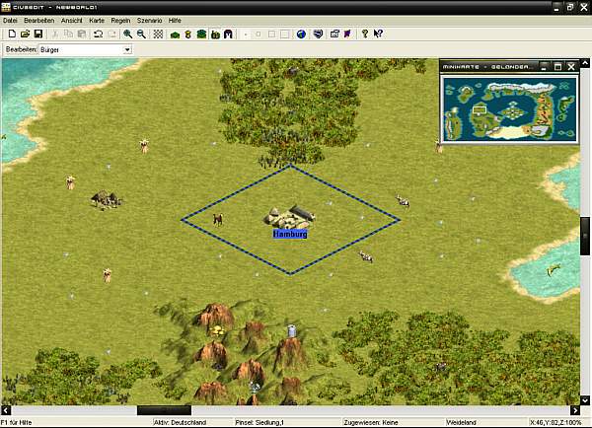Image resolution: width=592 pixels, height=428 pixels.
Task: Click the minimap world overview
Action: click(509, 108)
